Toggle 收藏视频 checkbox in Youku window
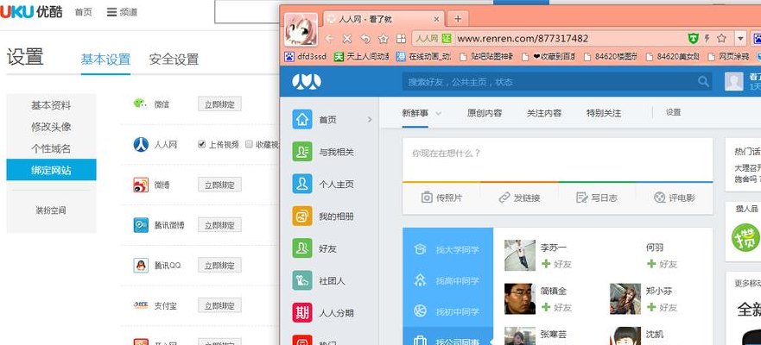The height and width of the screenshot is (345, 761). pos(249,144)
